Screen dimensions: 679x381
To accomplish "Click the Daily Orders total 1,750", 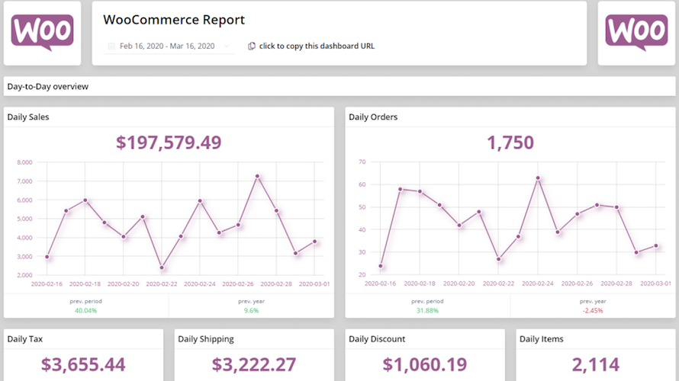I will pyautogui.click(x=510, y=142).
